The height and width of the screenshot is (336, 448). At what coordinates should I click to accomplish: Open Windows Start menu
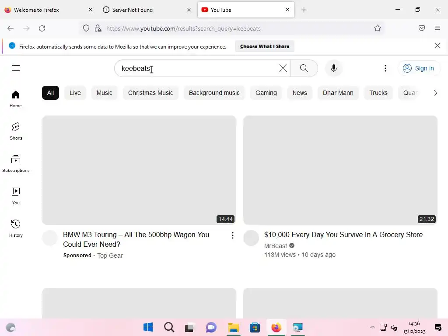tap(148, 327)
